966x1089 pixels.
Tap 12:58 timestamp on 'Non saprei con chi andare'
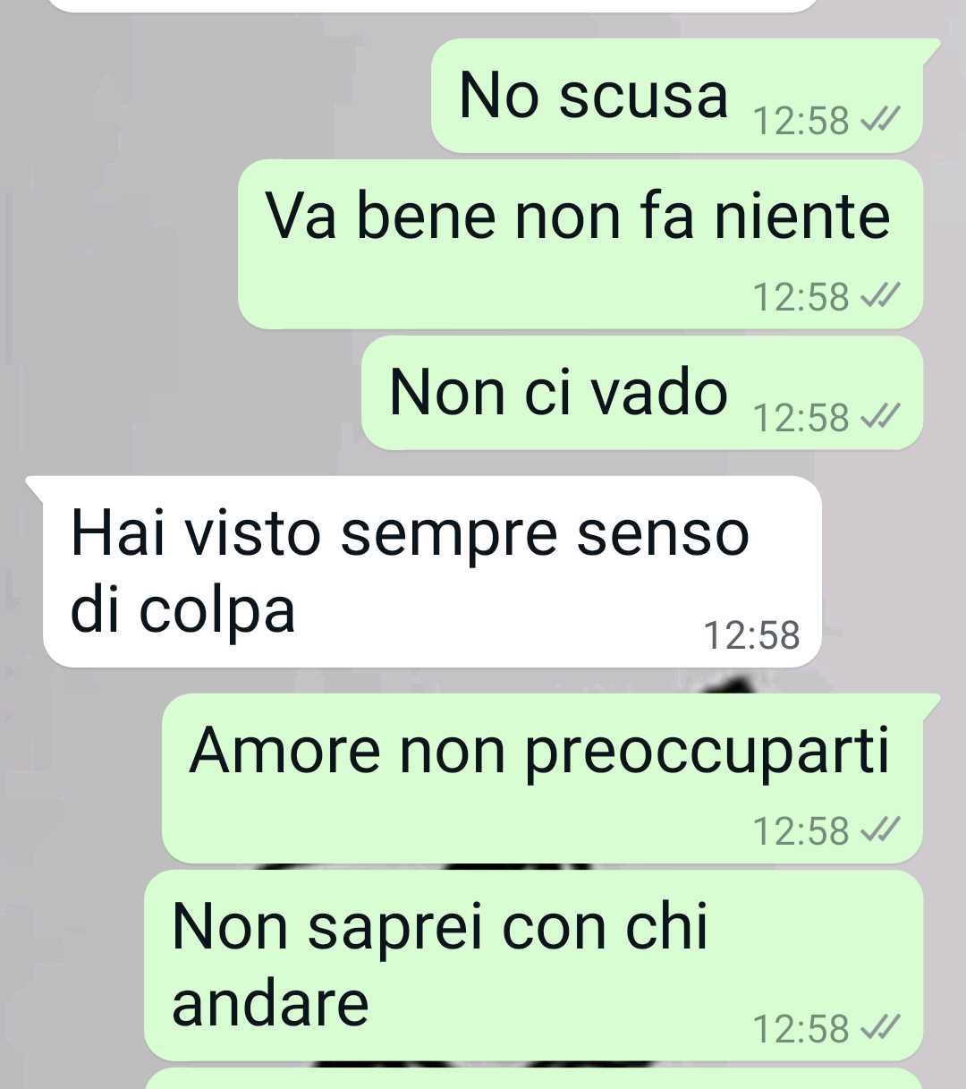(801, 1029)
